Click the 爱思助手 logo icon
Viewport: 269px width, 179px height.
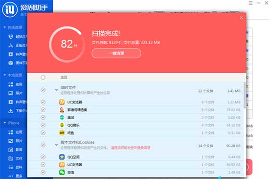tap(10, 10)
